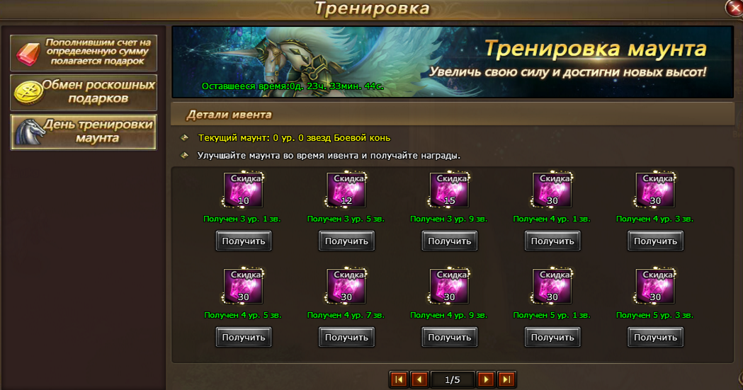Claim reward for 3 ур. 1 зв.
The height and width of the screenshot is (390, 743).
244,241
